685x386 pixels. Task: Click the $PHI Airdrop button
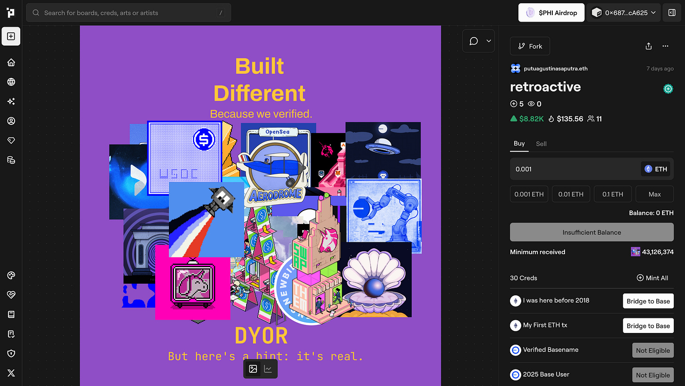pyautogui.click(x=551, y=13)
